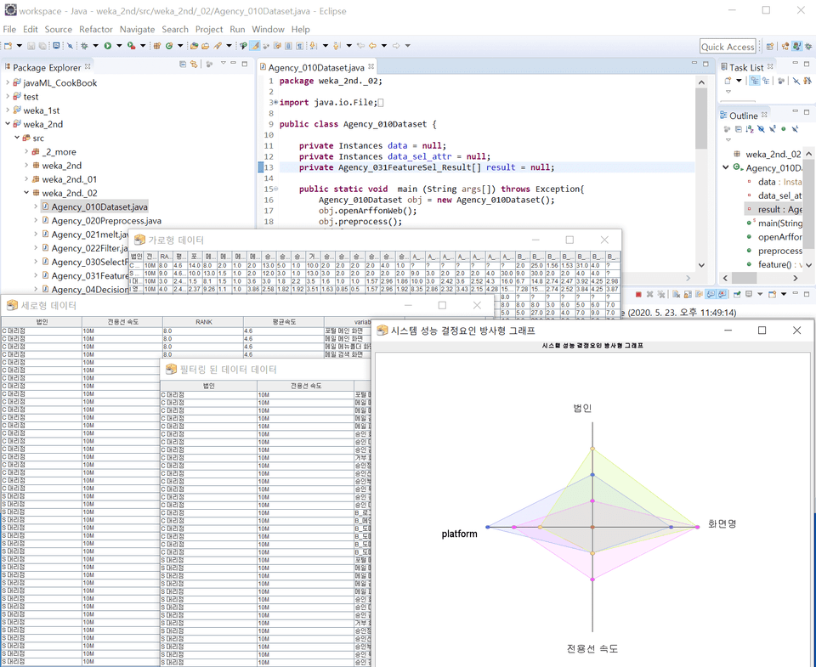The image size is (816, 667).
Task: Open the Run button dropdown arrow
Action: [x=118, y=46]
